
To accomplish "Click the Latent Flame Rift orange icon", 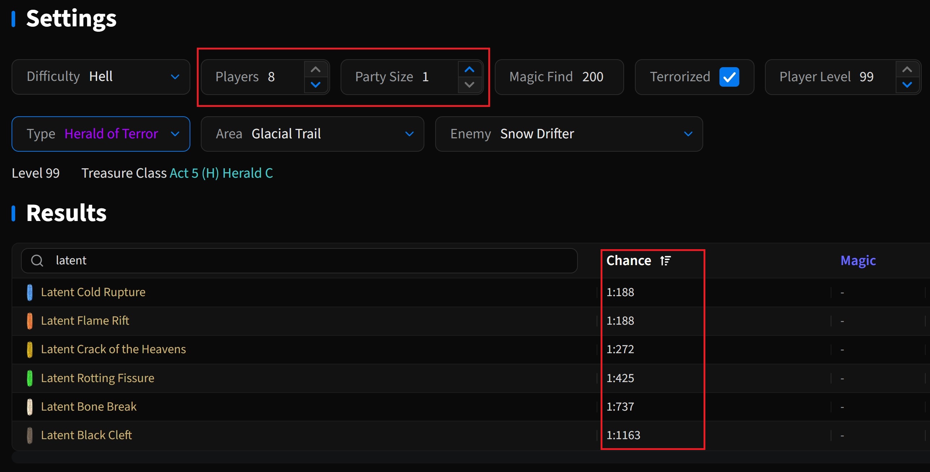I will 30,321.
